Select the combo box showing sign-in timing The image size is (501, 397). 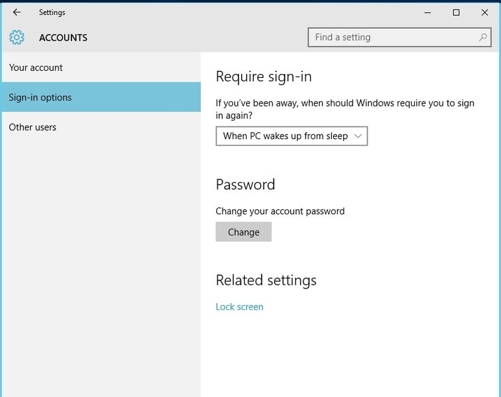point(291,136)
